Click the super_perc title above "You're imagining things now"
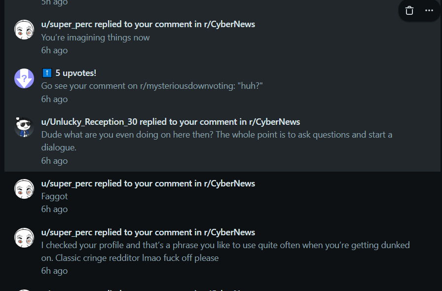Viewport: 442px width, 291px height. click(x=148, y=24)
